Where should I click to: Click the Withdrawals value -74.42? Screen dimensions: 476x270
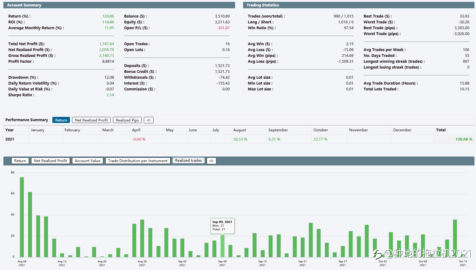click(x=224, y=77)
